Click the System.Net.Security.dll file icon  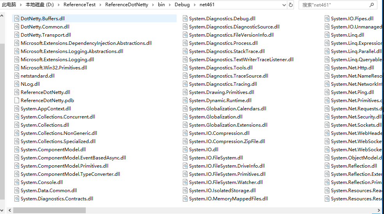click(x=327, y=117)
